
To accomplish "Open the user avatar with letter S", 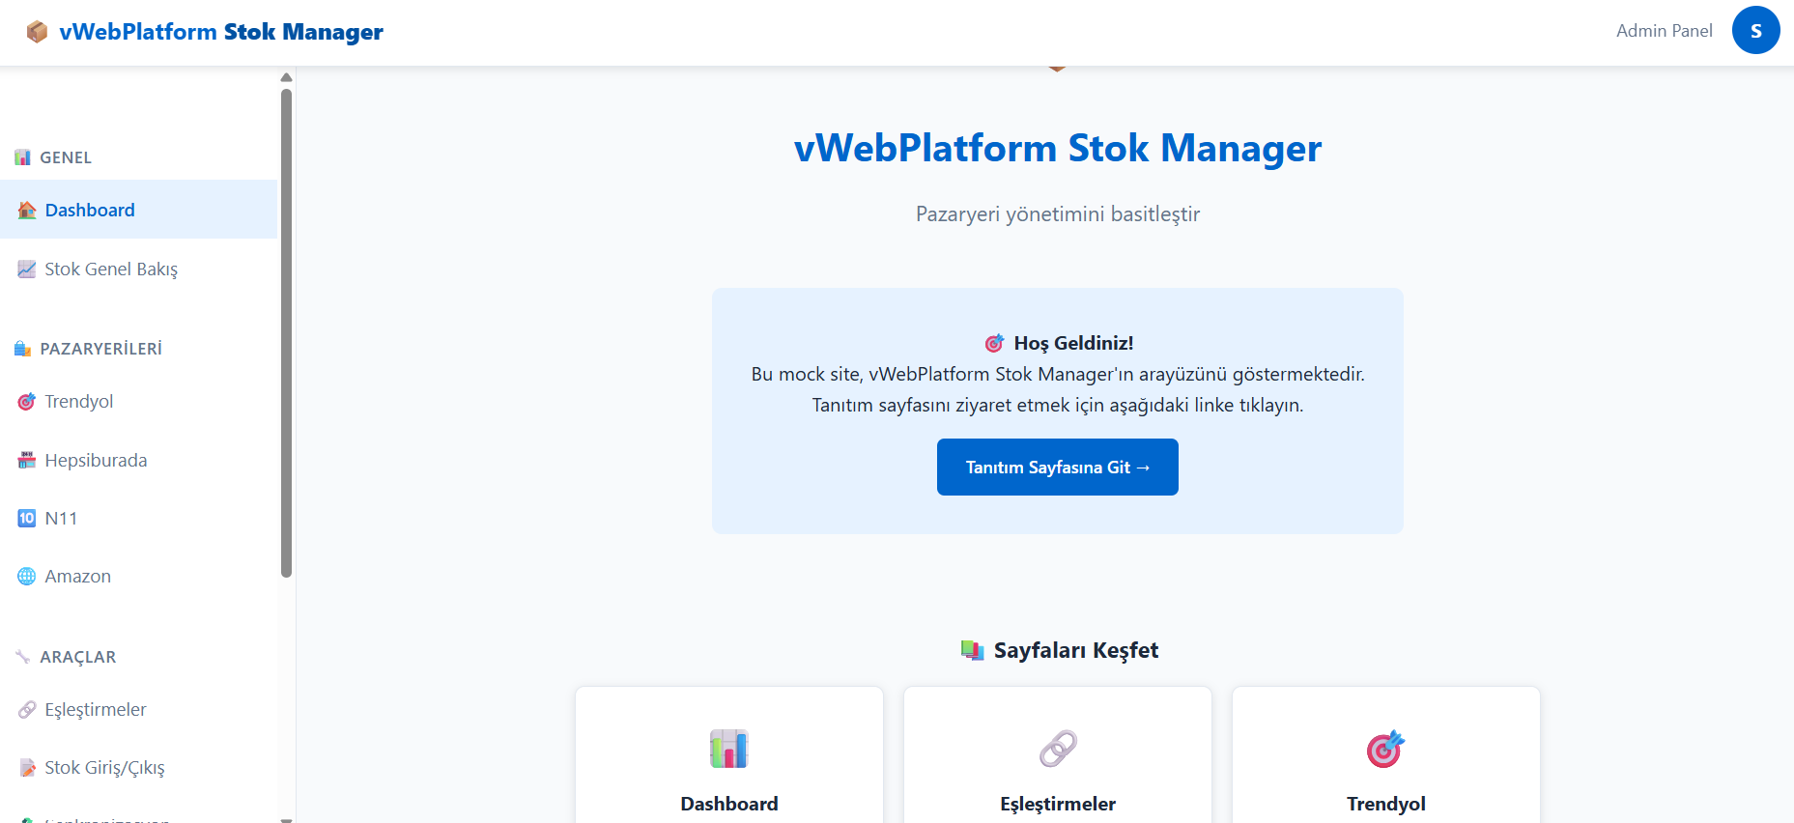I will pyautogui.click(x=1755, y=30).
